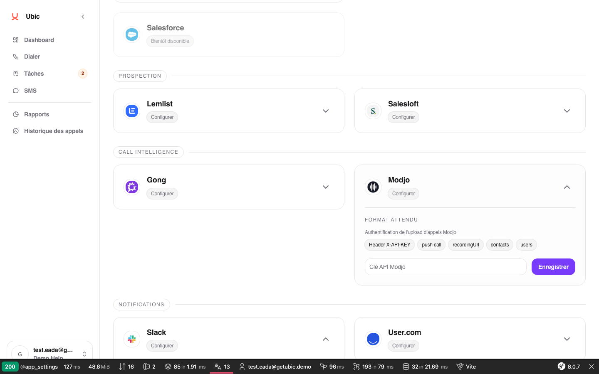The image size is (599, 374).
Task: Click the Rapports chart icon
Action: coord(16,114)
